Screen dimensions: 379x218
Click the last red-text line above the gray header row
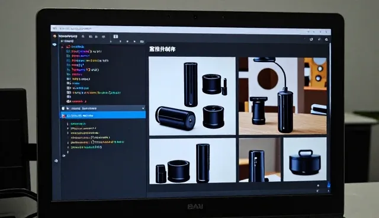[79, 101]
